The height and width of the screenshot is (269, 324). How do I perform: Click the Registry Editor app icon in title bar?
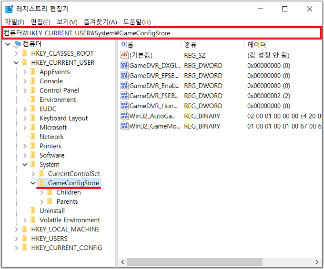click(x=10, y=9)
